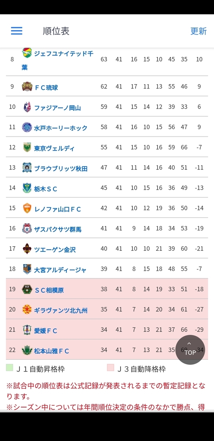Open the 松本山雅FC team link
The height and width of the screenshot is (441, 214).
click(52, 351)
